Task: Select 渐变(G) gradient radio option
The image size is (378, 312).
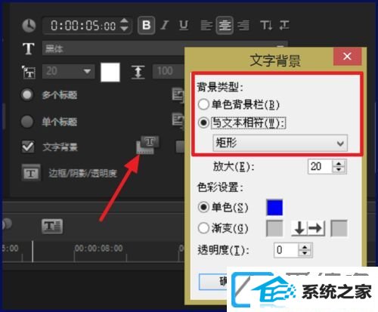Action: pos(203,228)
